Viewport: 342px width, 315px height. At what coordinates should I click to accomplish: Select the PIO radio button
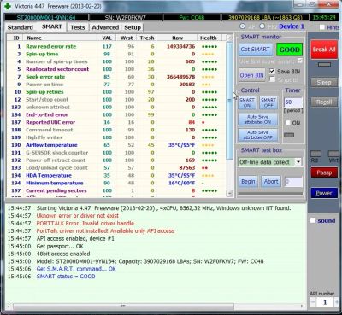262,26
